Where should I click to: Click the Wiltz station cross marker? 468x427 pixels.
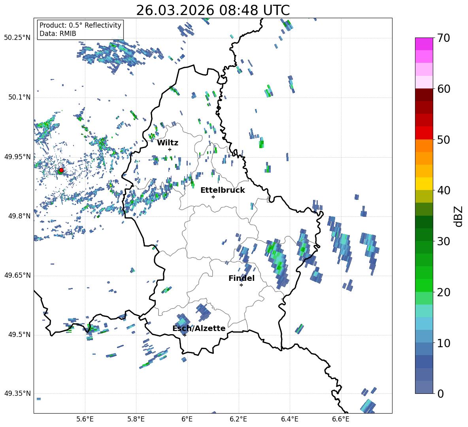coord(170,149)
